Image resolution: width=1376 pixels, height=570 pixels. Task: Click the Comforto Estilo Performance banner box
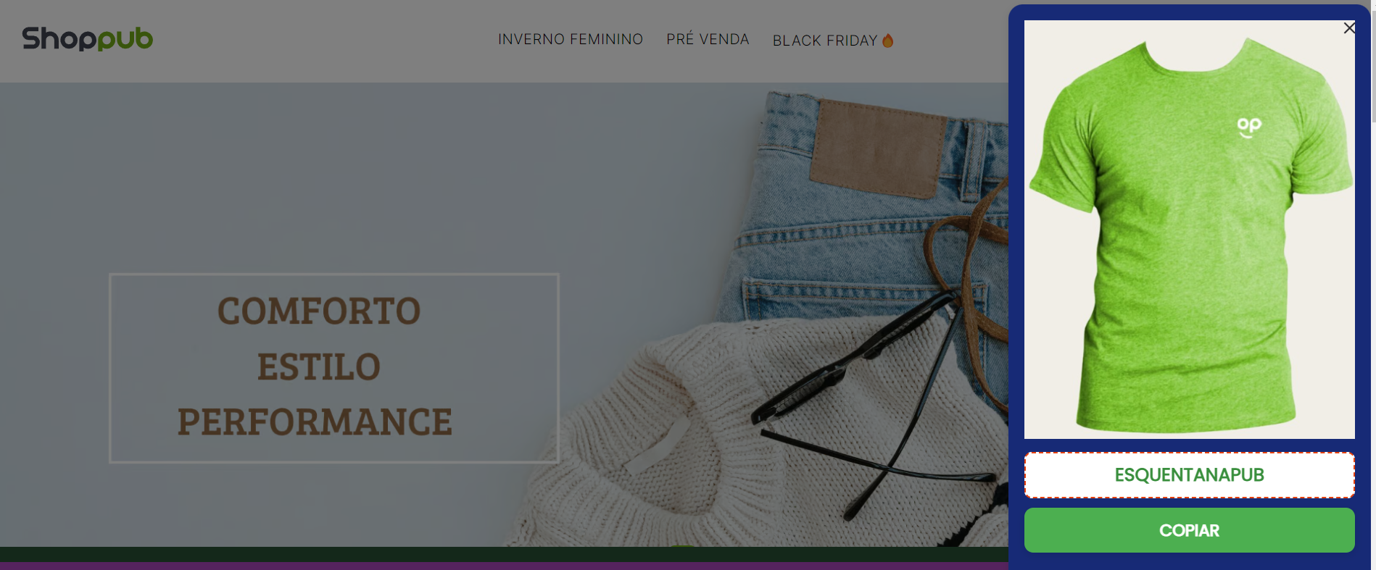[334, 368]
